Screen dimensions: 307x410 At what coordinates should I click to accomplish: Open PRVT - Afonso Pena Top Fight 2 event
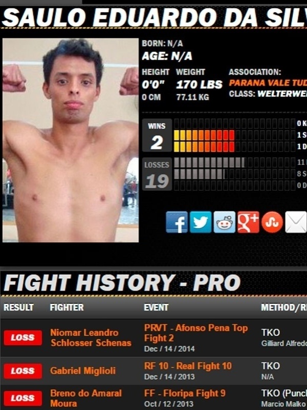click(x=196, y=333)
